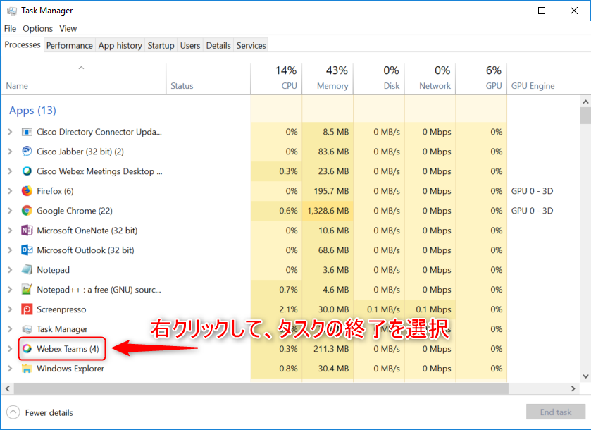The width and height of the screenshot is (591, 430).
Task: Click the Notepad icon in list
Action: (27, 270)
